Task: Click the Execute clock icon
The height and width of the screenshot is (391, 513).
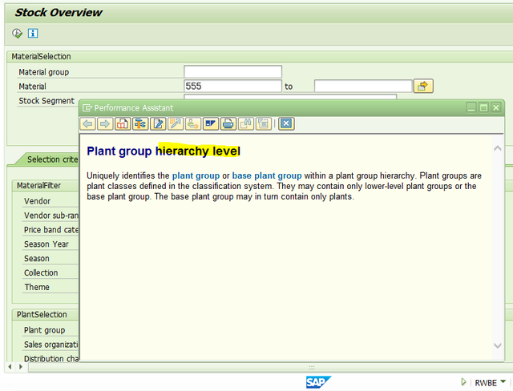Action: click(17, 33)
